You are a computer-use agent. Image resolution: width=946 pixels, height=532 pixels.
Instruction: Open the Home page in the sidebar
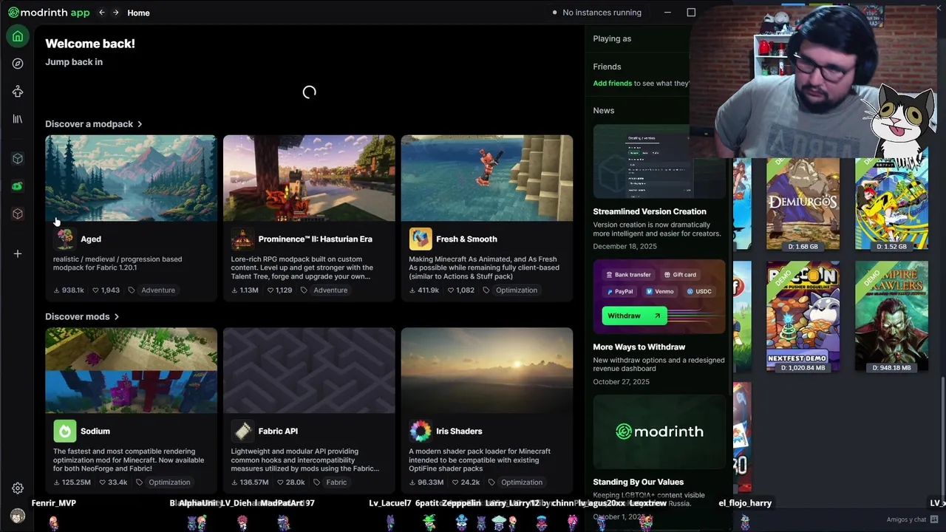18,36
